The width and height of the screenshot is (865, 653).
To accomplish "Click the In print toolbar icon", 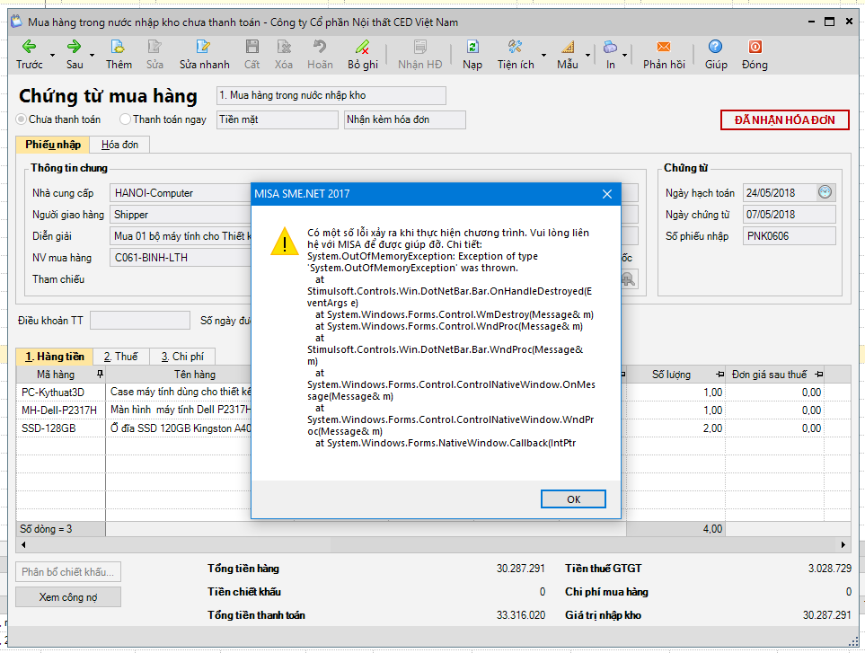I will coord(610,47).
